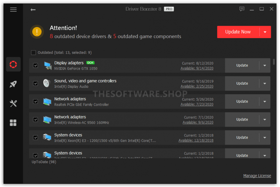Update the Intel Wireless-AC 9560 driver
Screen dimensions: 280x187
coord(242,119)
